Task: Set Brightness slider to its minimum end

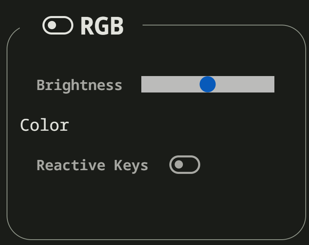Action: tap(143, 84)
